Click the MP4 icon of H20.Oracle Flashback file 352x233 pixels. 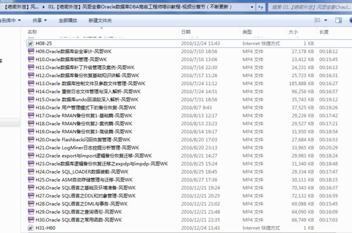coord(31,140)
